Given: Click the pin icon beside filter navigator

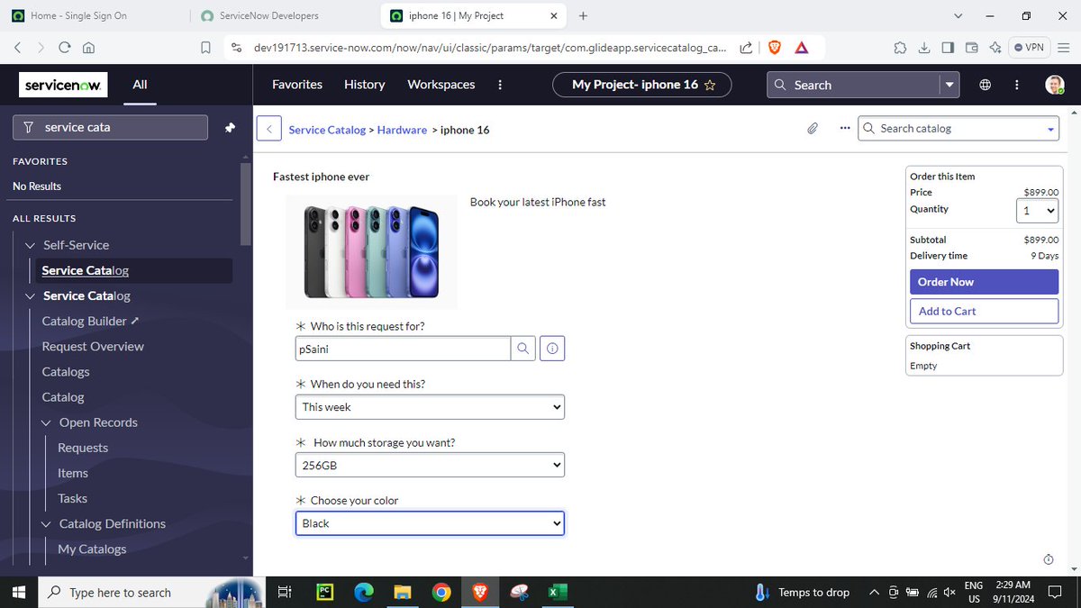Looking at the screenshot, I should (x=230, y=128).
